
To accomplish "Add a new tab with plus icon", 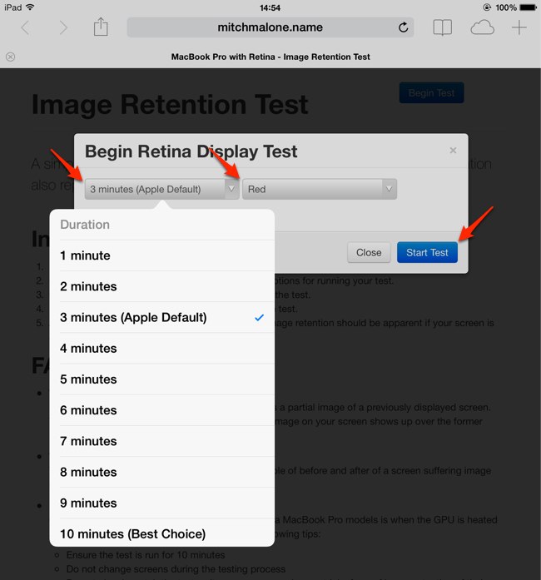I will tap(519, 27).
